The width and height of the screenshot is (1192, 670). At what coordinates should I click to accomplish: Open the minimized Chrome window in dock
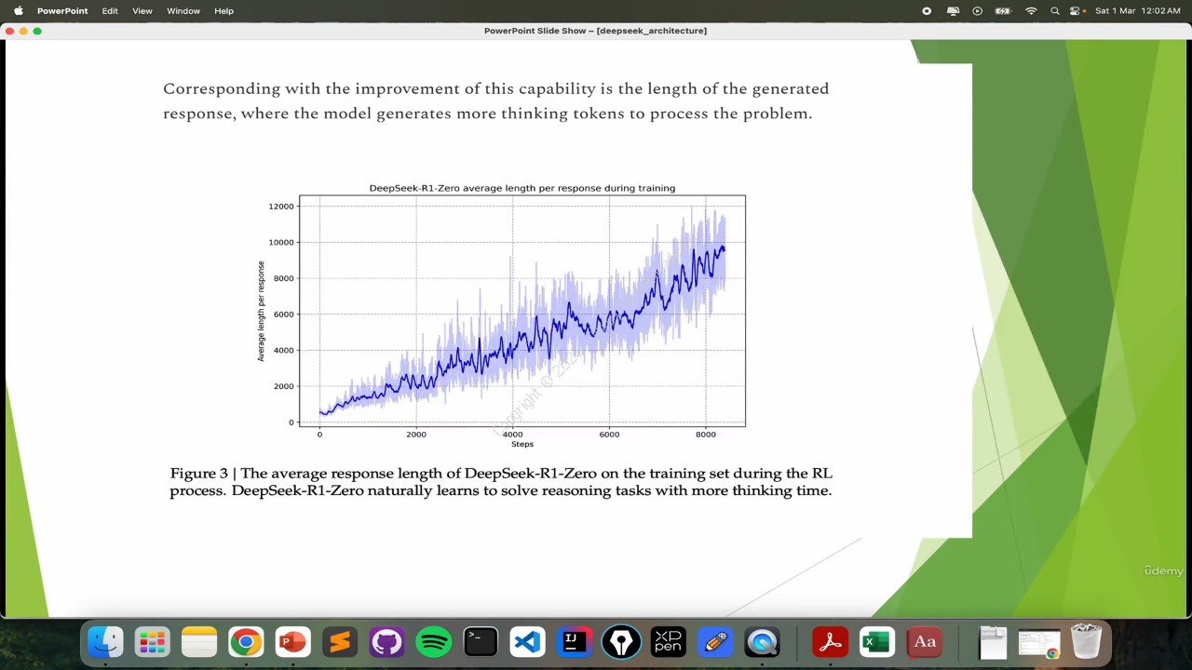pyautogui.click(x=1039, y=642)
